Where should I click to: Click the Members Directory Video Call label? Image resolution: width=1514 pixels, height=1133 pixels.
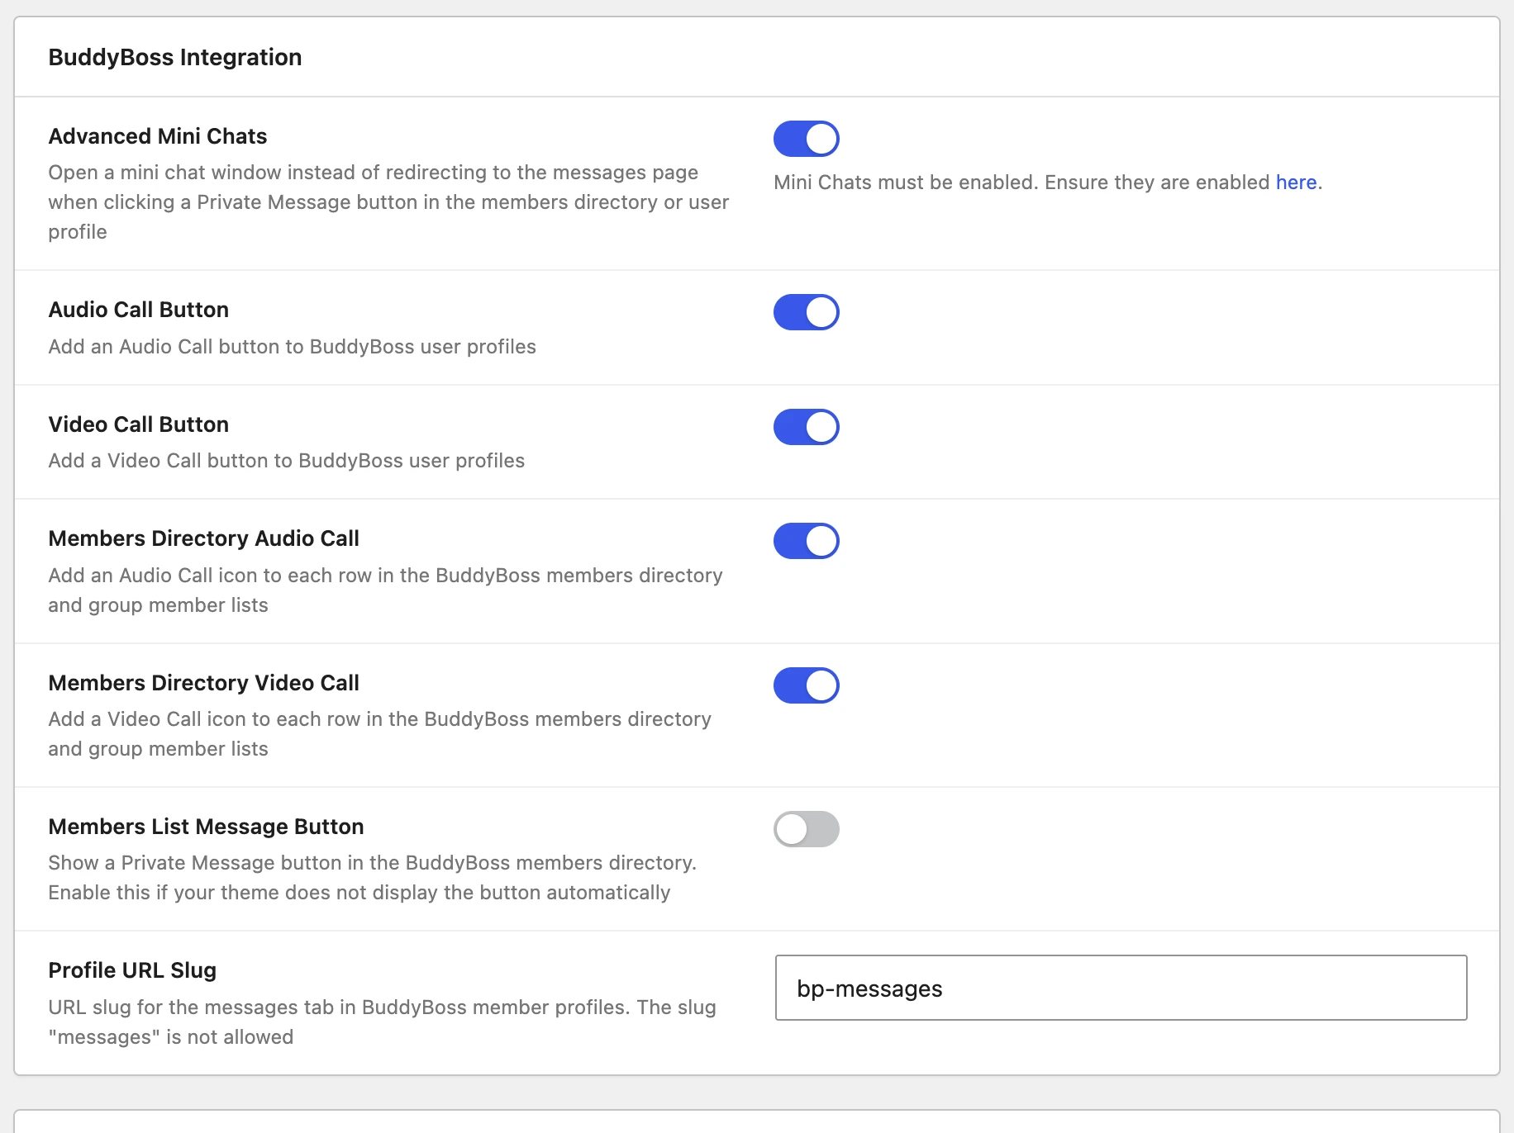coord(204,683)
